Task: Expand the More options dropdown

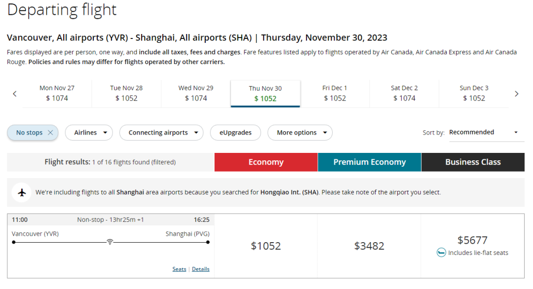Action: click(300, 133)
